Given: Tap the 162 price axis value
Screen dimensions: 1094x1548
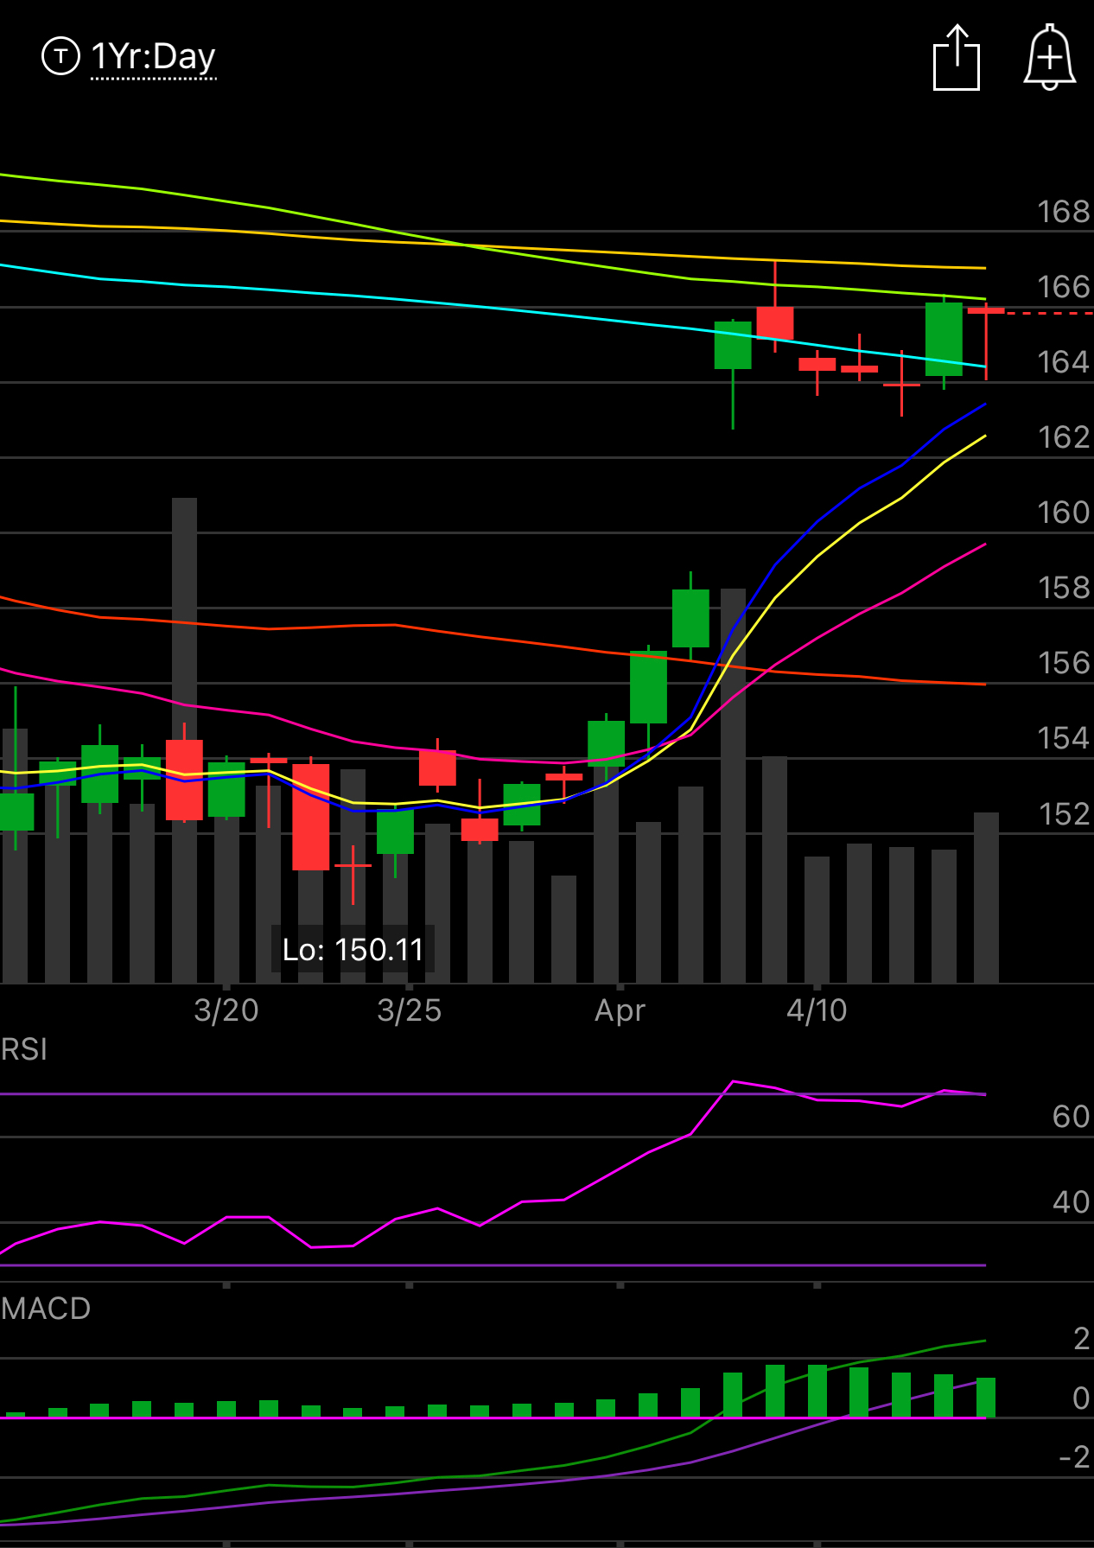Looking at the screenshot, I should pos(1064,437).
